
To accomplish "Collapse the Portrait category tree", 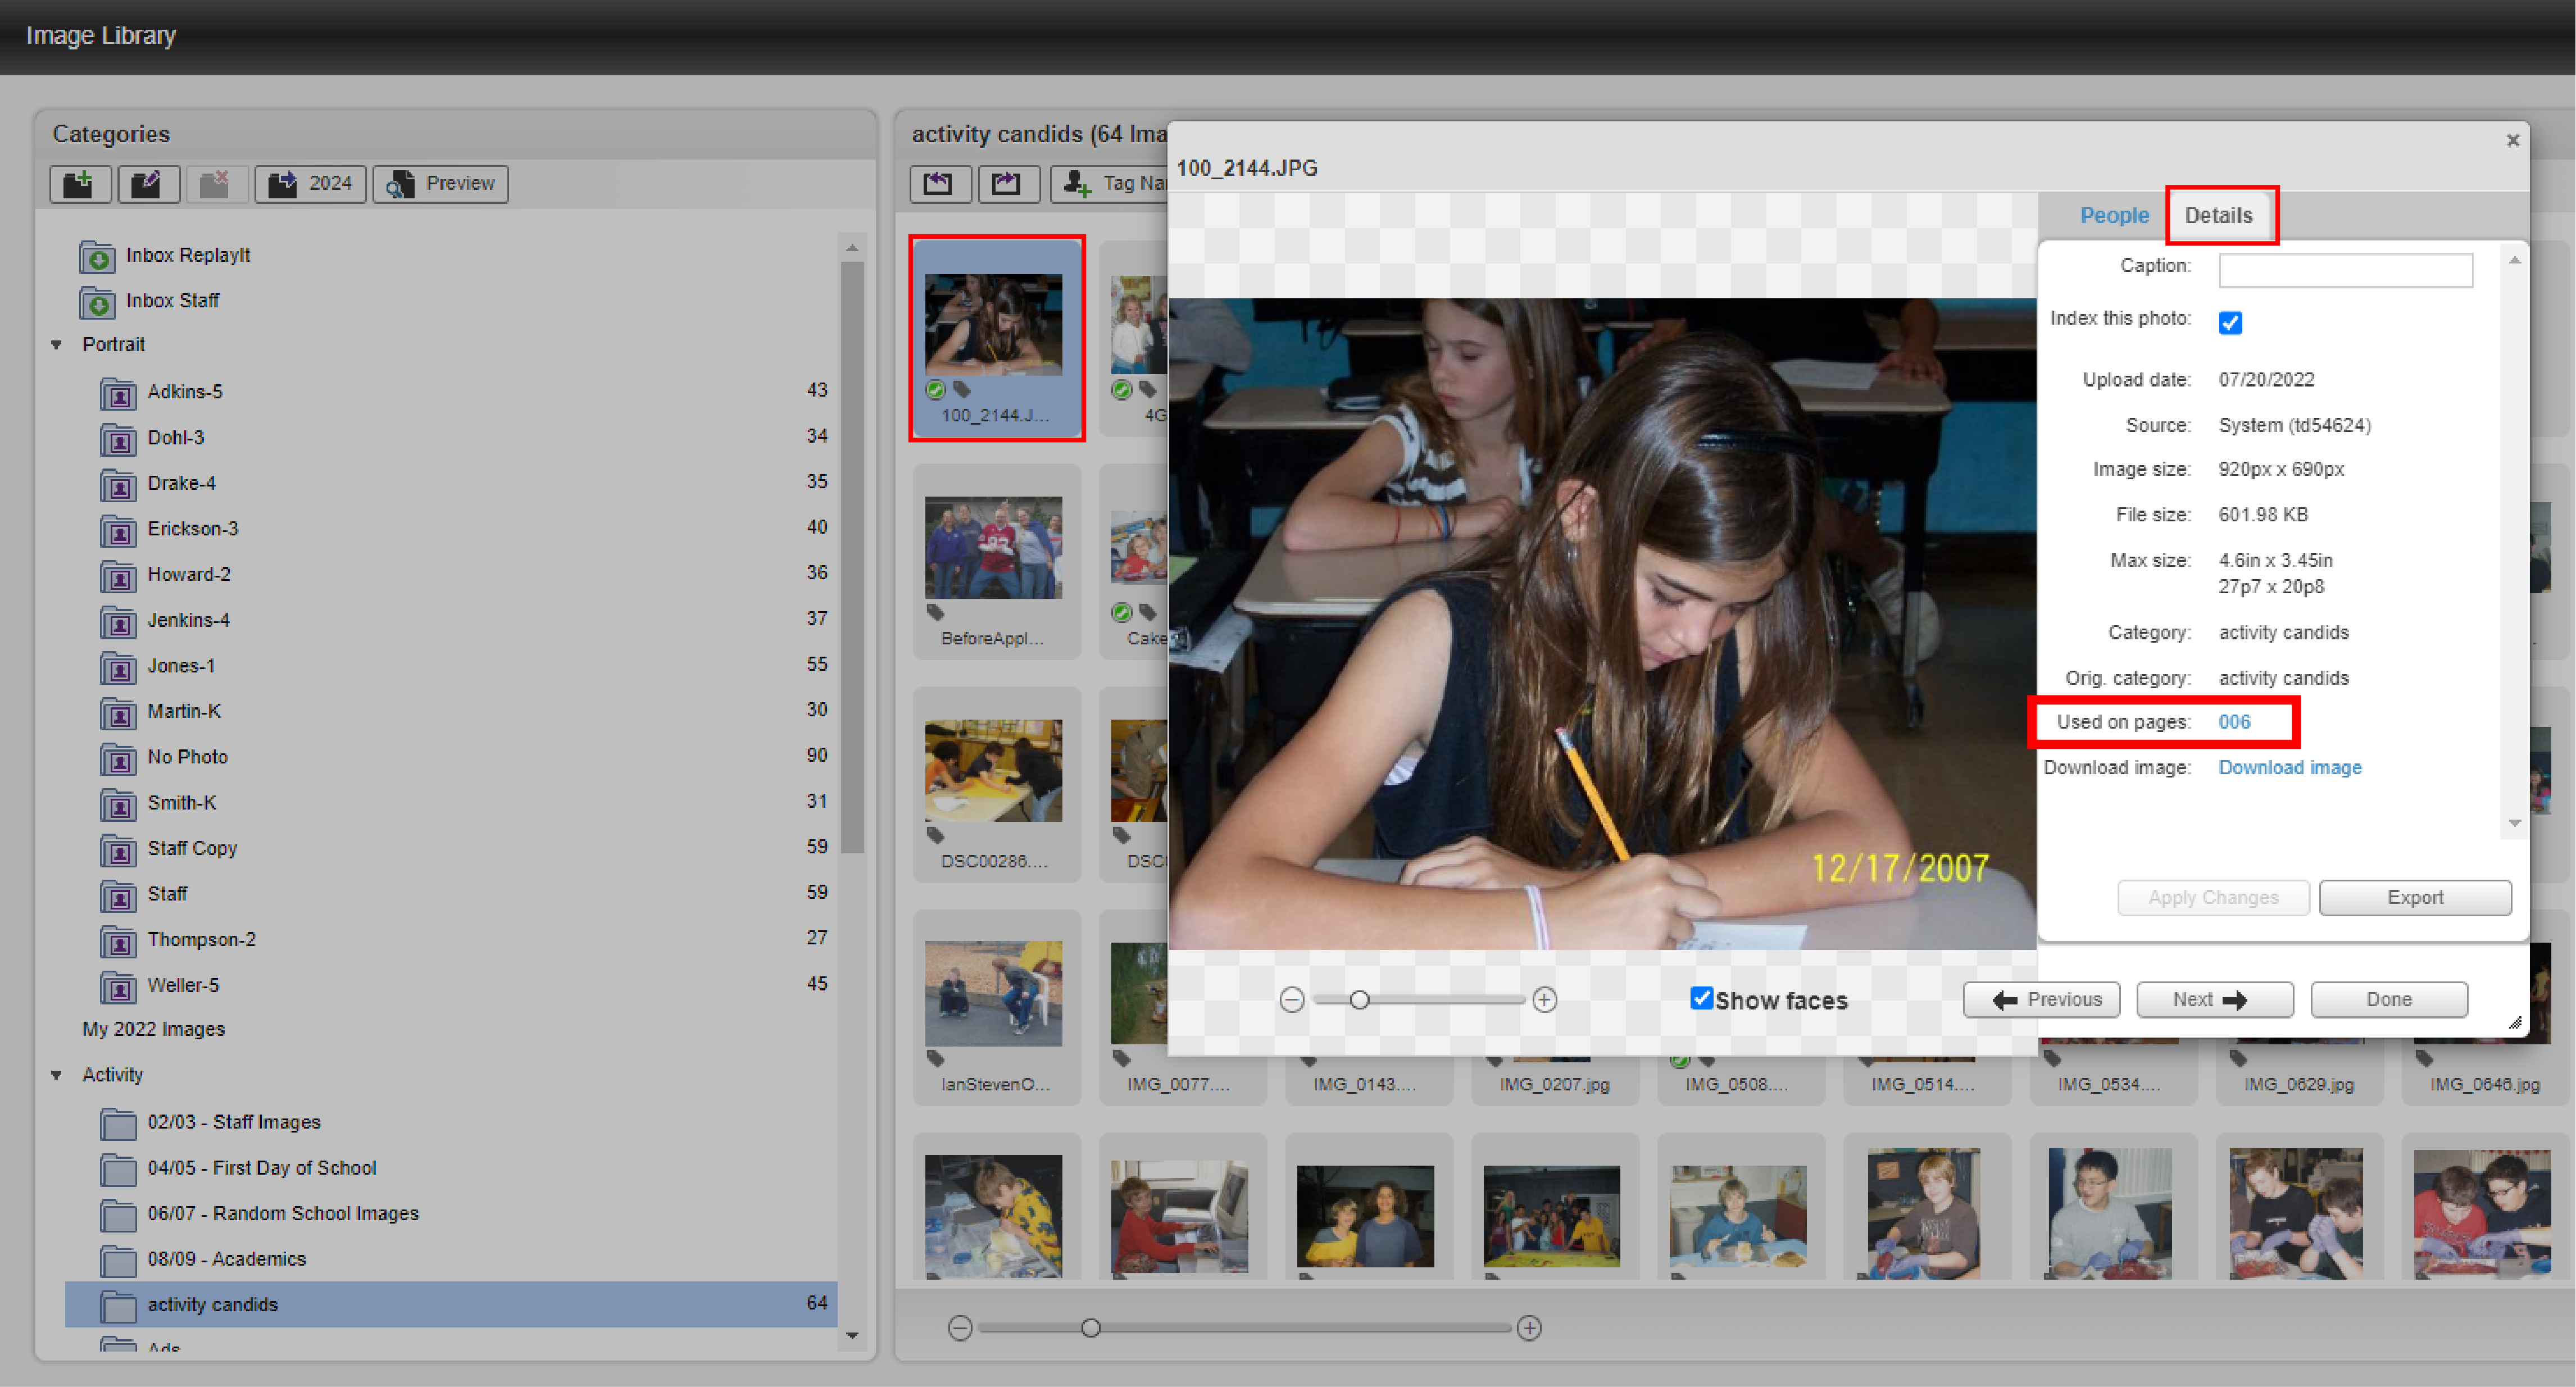I will coord(56,344).
